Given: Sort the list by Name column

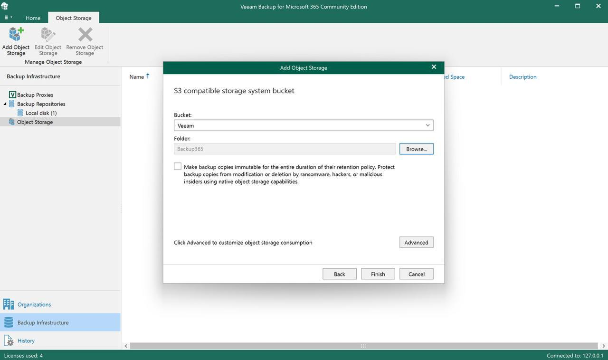Looking at the screenshot, I should pyautogui.click(x=137, y=77).
